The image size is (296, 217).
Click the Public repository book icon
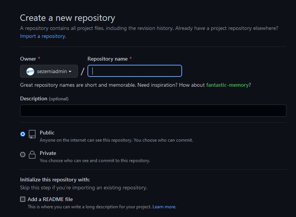32,134
